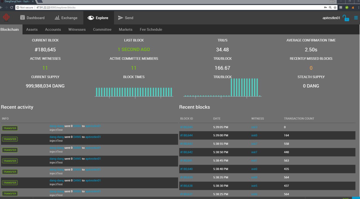Click the bookmark star in address bar

335,8
